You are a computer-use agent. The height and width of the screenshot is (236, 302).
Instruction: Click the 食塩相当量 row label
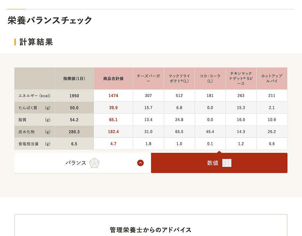point(34,144)
